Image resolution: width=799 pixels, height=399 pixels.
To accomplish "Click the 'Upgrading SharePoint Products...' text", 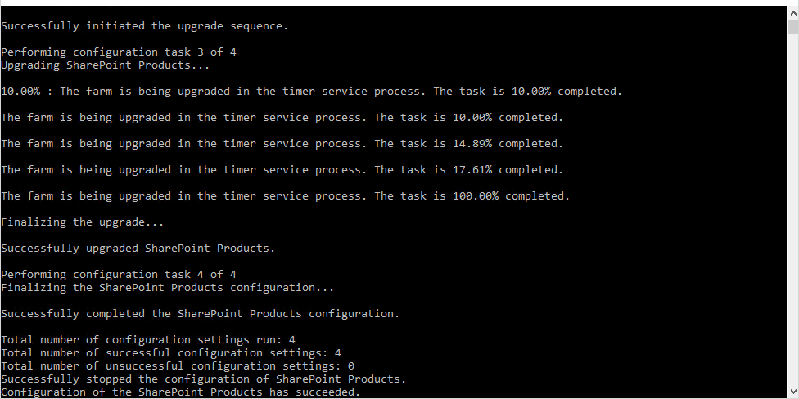I will coord(106,65).
